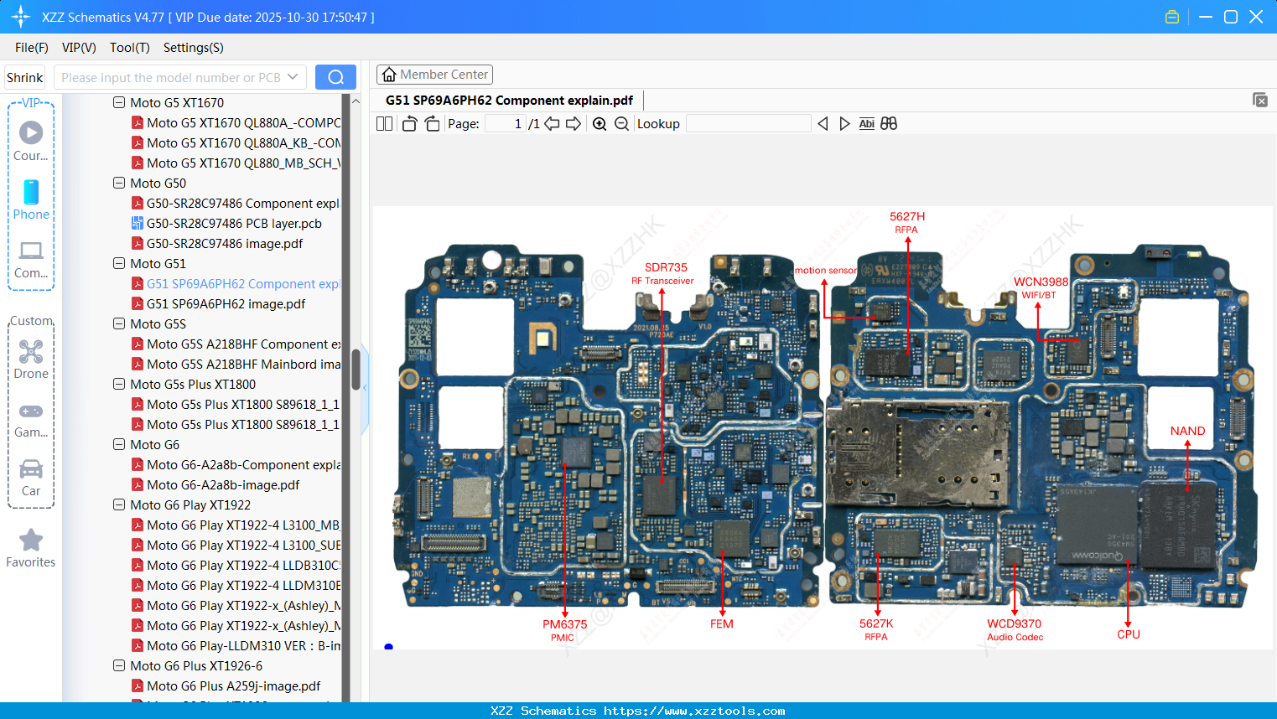Image resolution: width=1277 pixels, height=719 pixels.
Task: Toggle the Abi whole-word match option
Action: coord(866,123)
